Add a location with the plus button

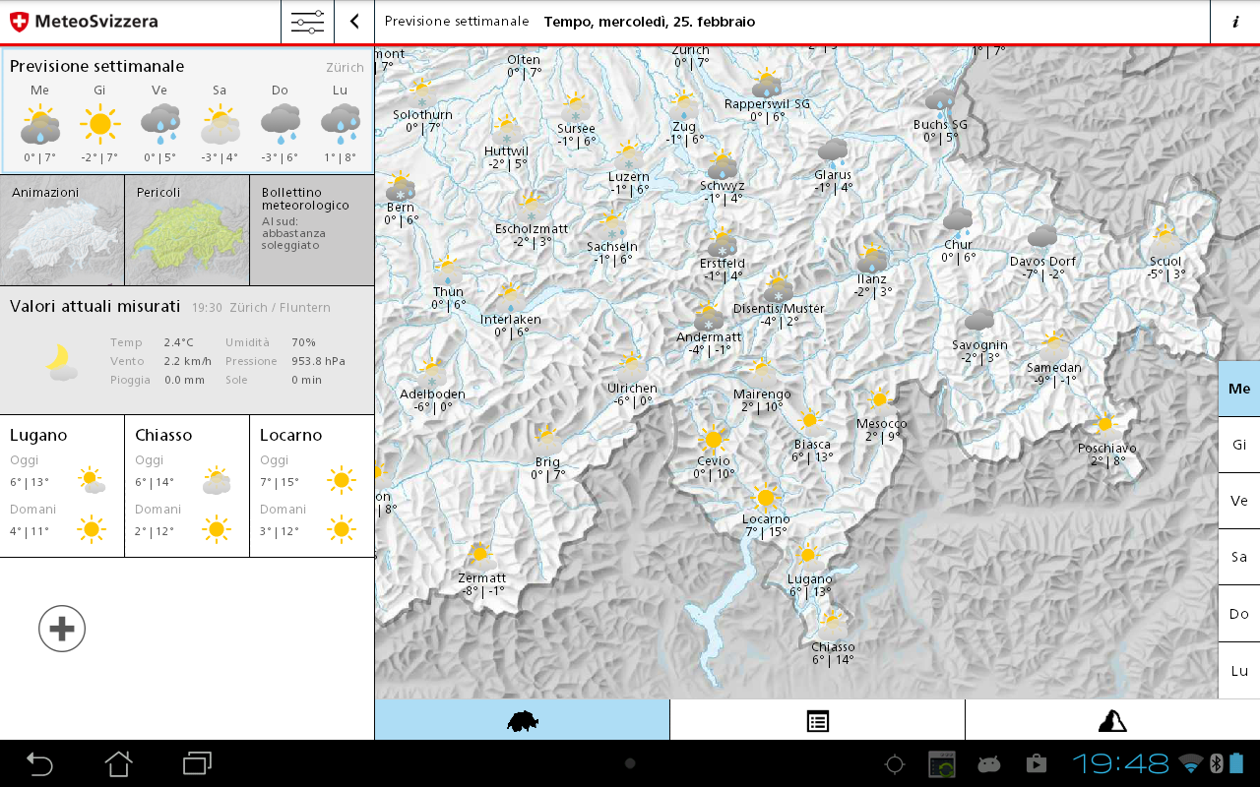click(x=62, y=629)
